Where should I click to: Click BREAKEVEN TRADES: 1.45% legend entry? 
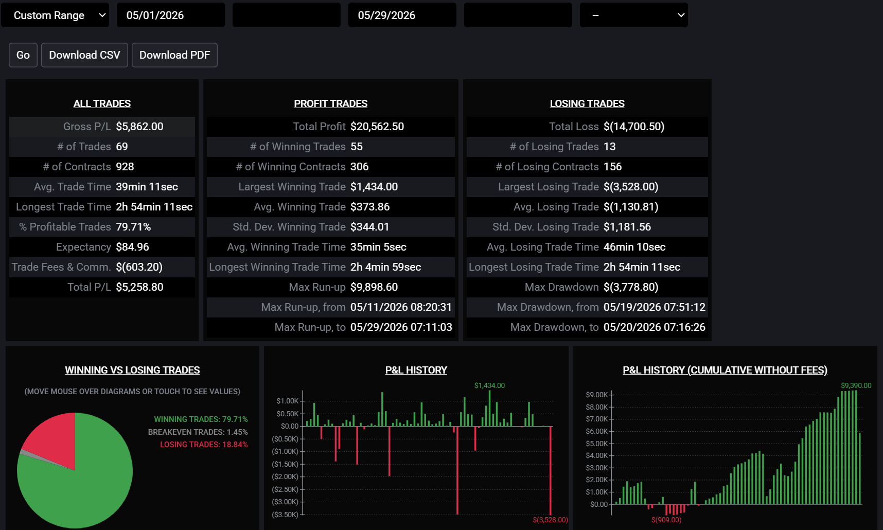(198, 432)
